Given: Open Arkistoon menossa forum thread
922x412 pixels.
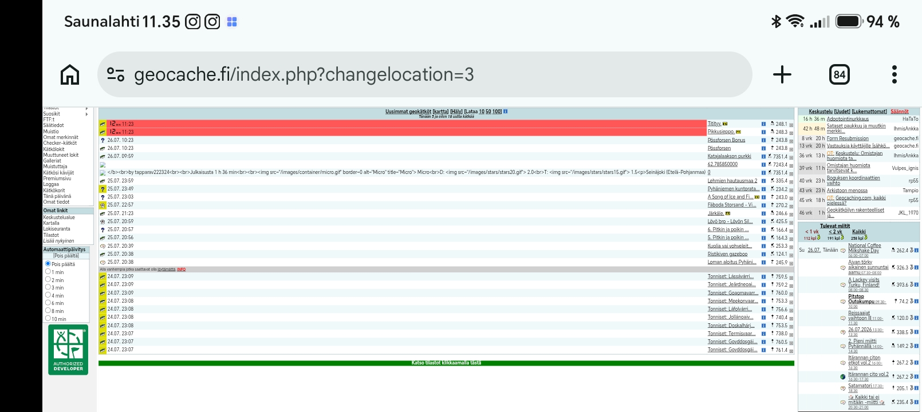Looking at the screenshot, I should [x=847, y=191].
